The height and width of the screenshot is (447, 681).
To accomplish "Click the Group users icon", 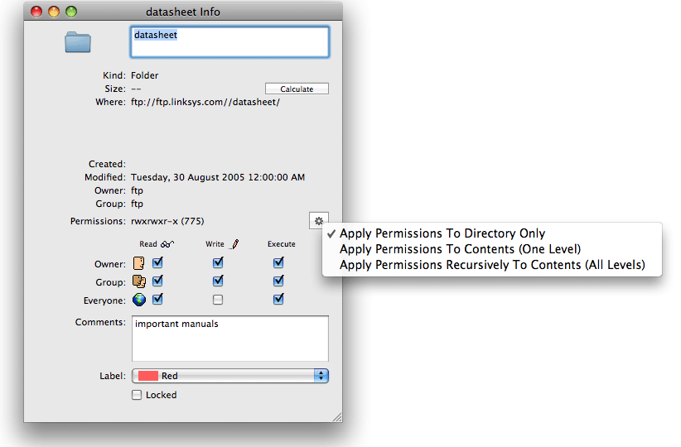I will click(138, 281).
